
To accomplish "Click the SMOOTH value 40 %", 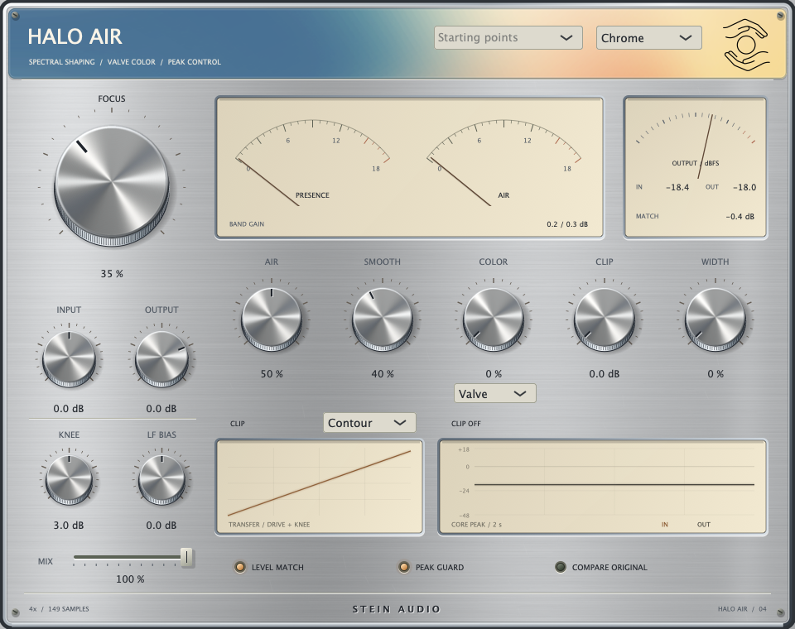I will pos(383,374).
